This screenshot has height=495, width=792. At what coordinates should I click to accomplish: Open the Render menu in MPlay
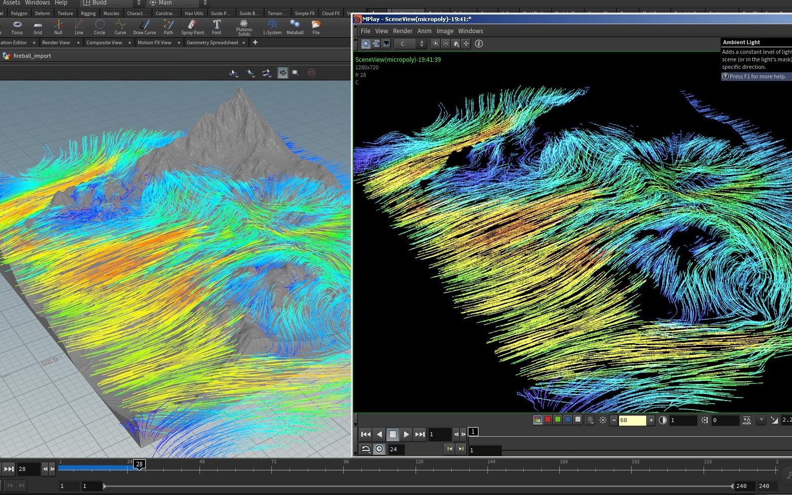click(403, 31)
